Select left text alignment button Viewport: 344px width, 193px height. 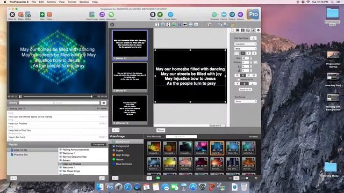click(x=237, y=76)
